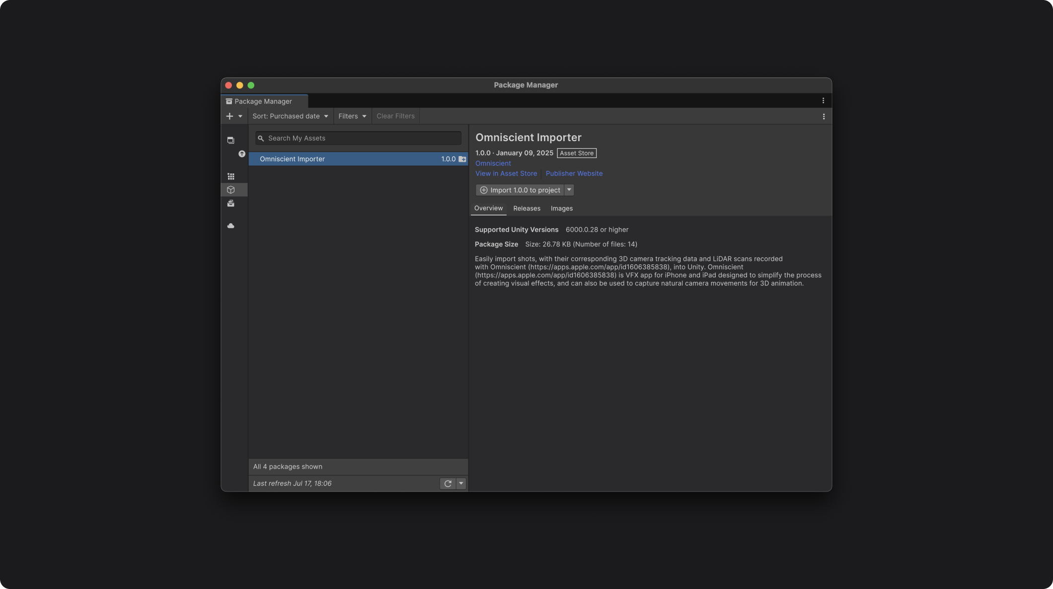Screen dimensions: 1053x589
Task: Click the Search My Assets field
Action: point(358,139)
